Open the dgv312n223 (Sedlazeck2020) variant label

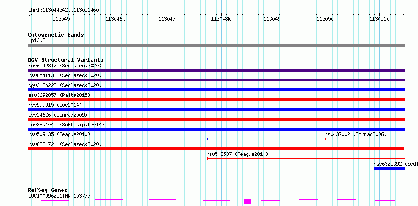tap(65, 85)
